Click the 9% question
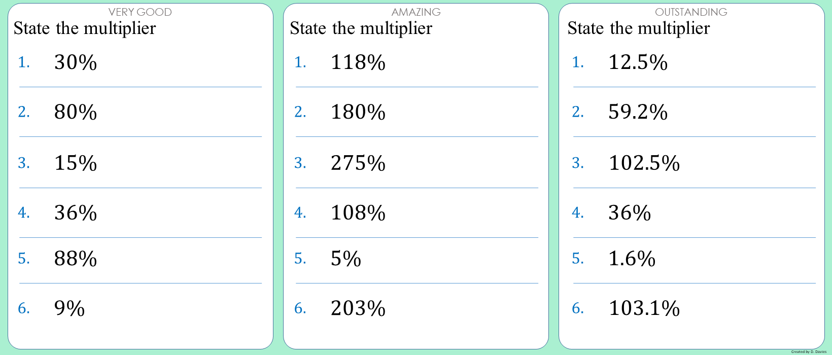The image size is (832, 355). [x=70, y=308]
